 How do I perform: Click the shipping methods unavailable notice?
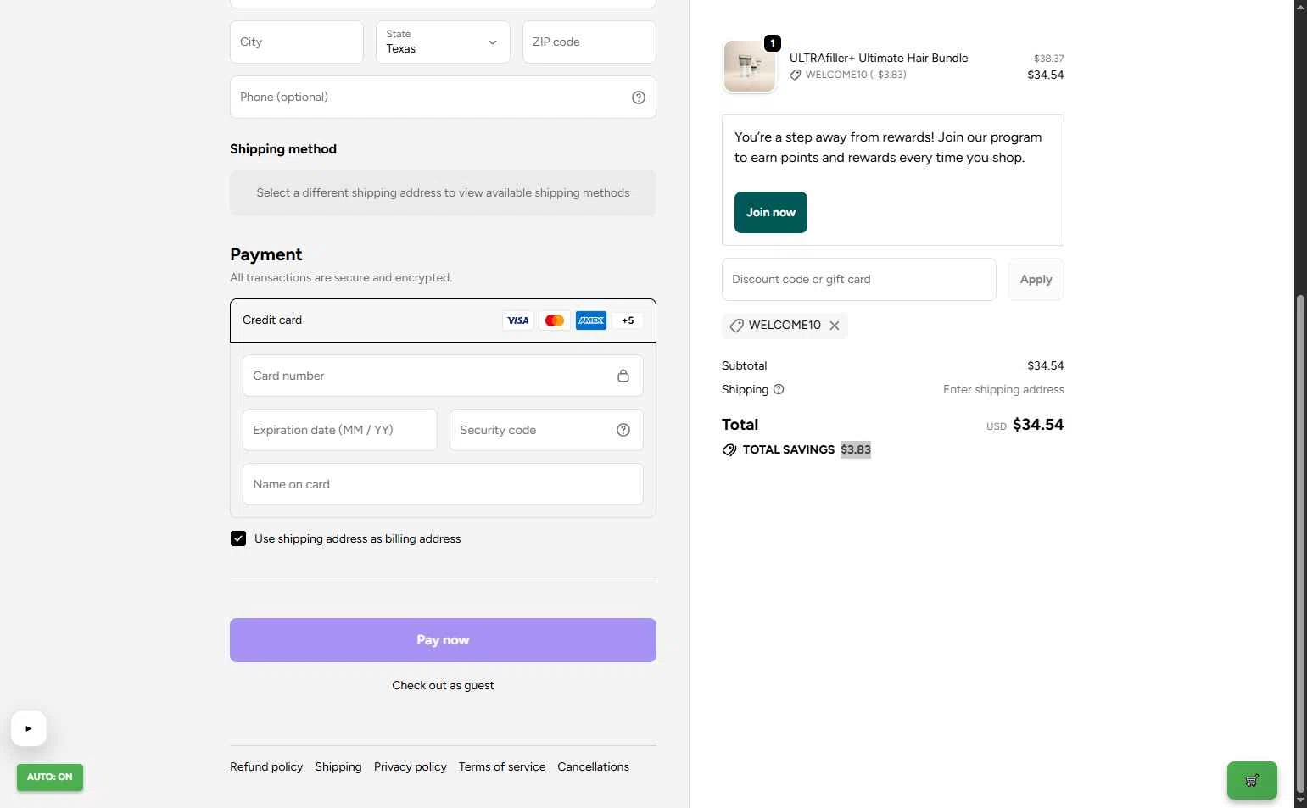[443, 192]
